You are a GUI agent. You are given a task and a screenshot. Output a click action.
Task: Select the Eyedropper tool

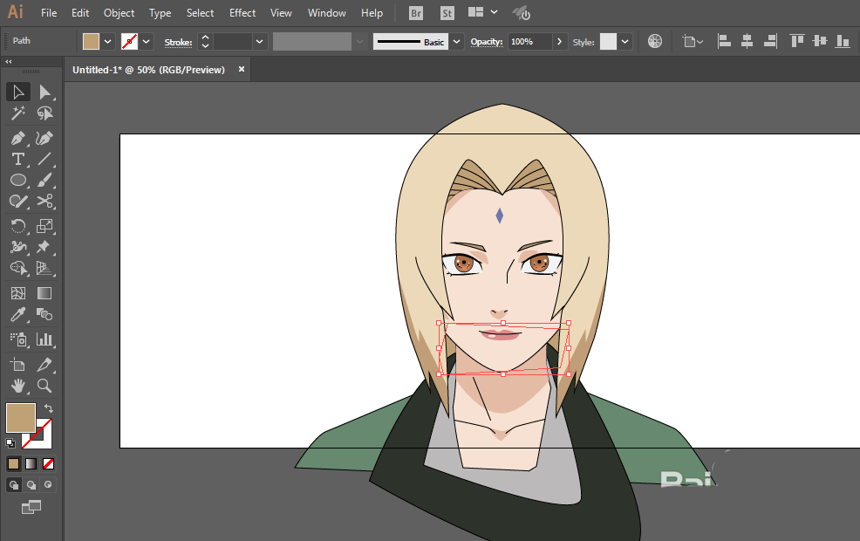18,314
